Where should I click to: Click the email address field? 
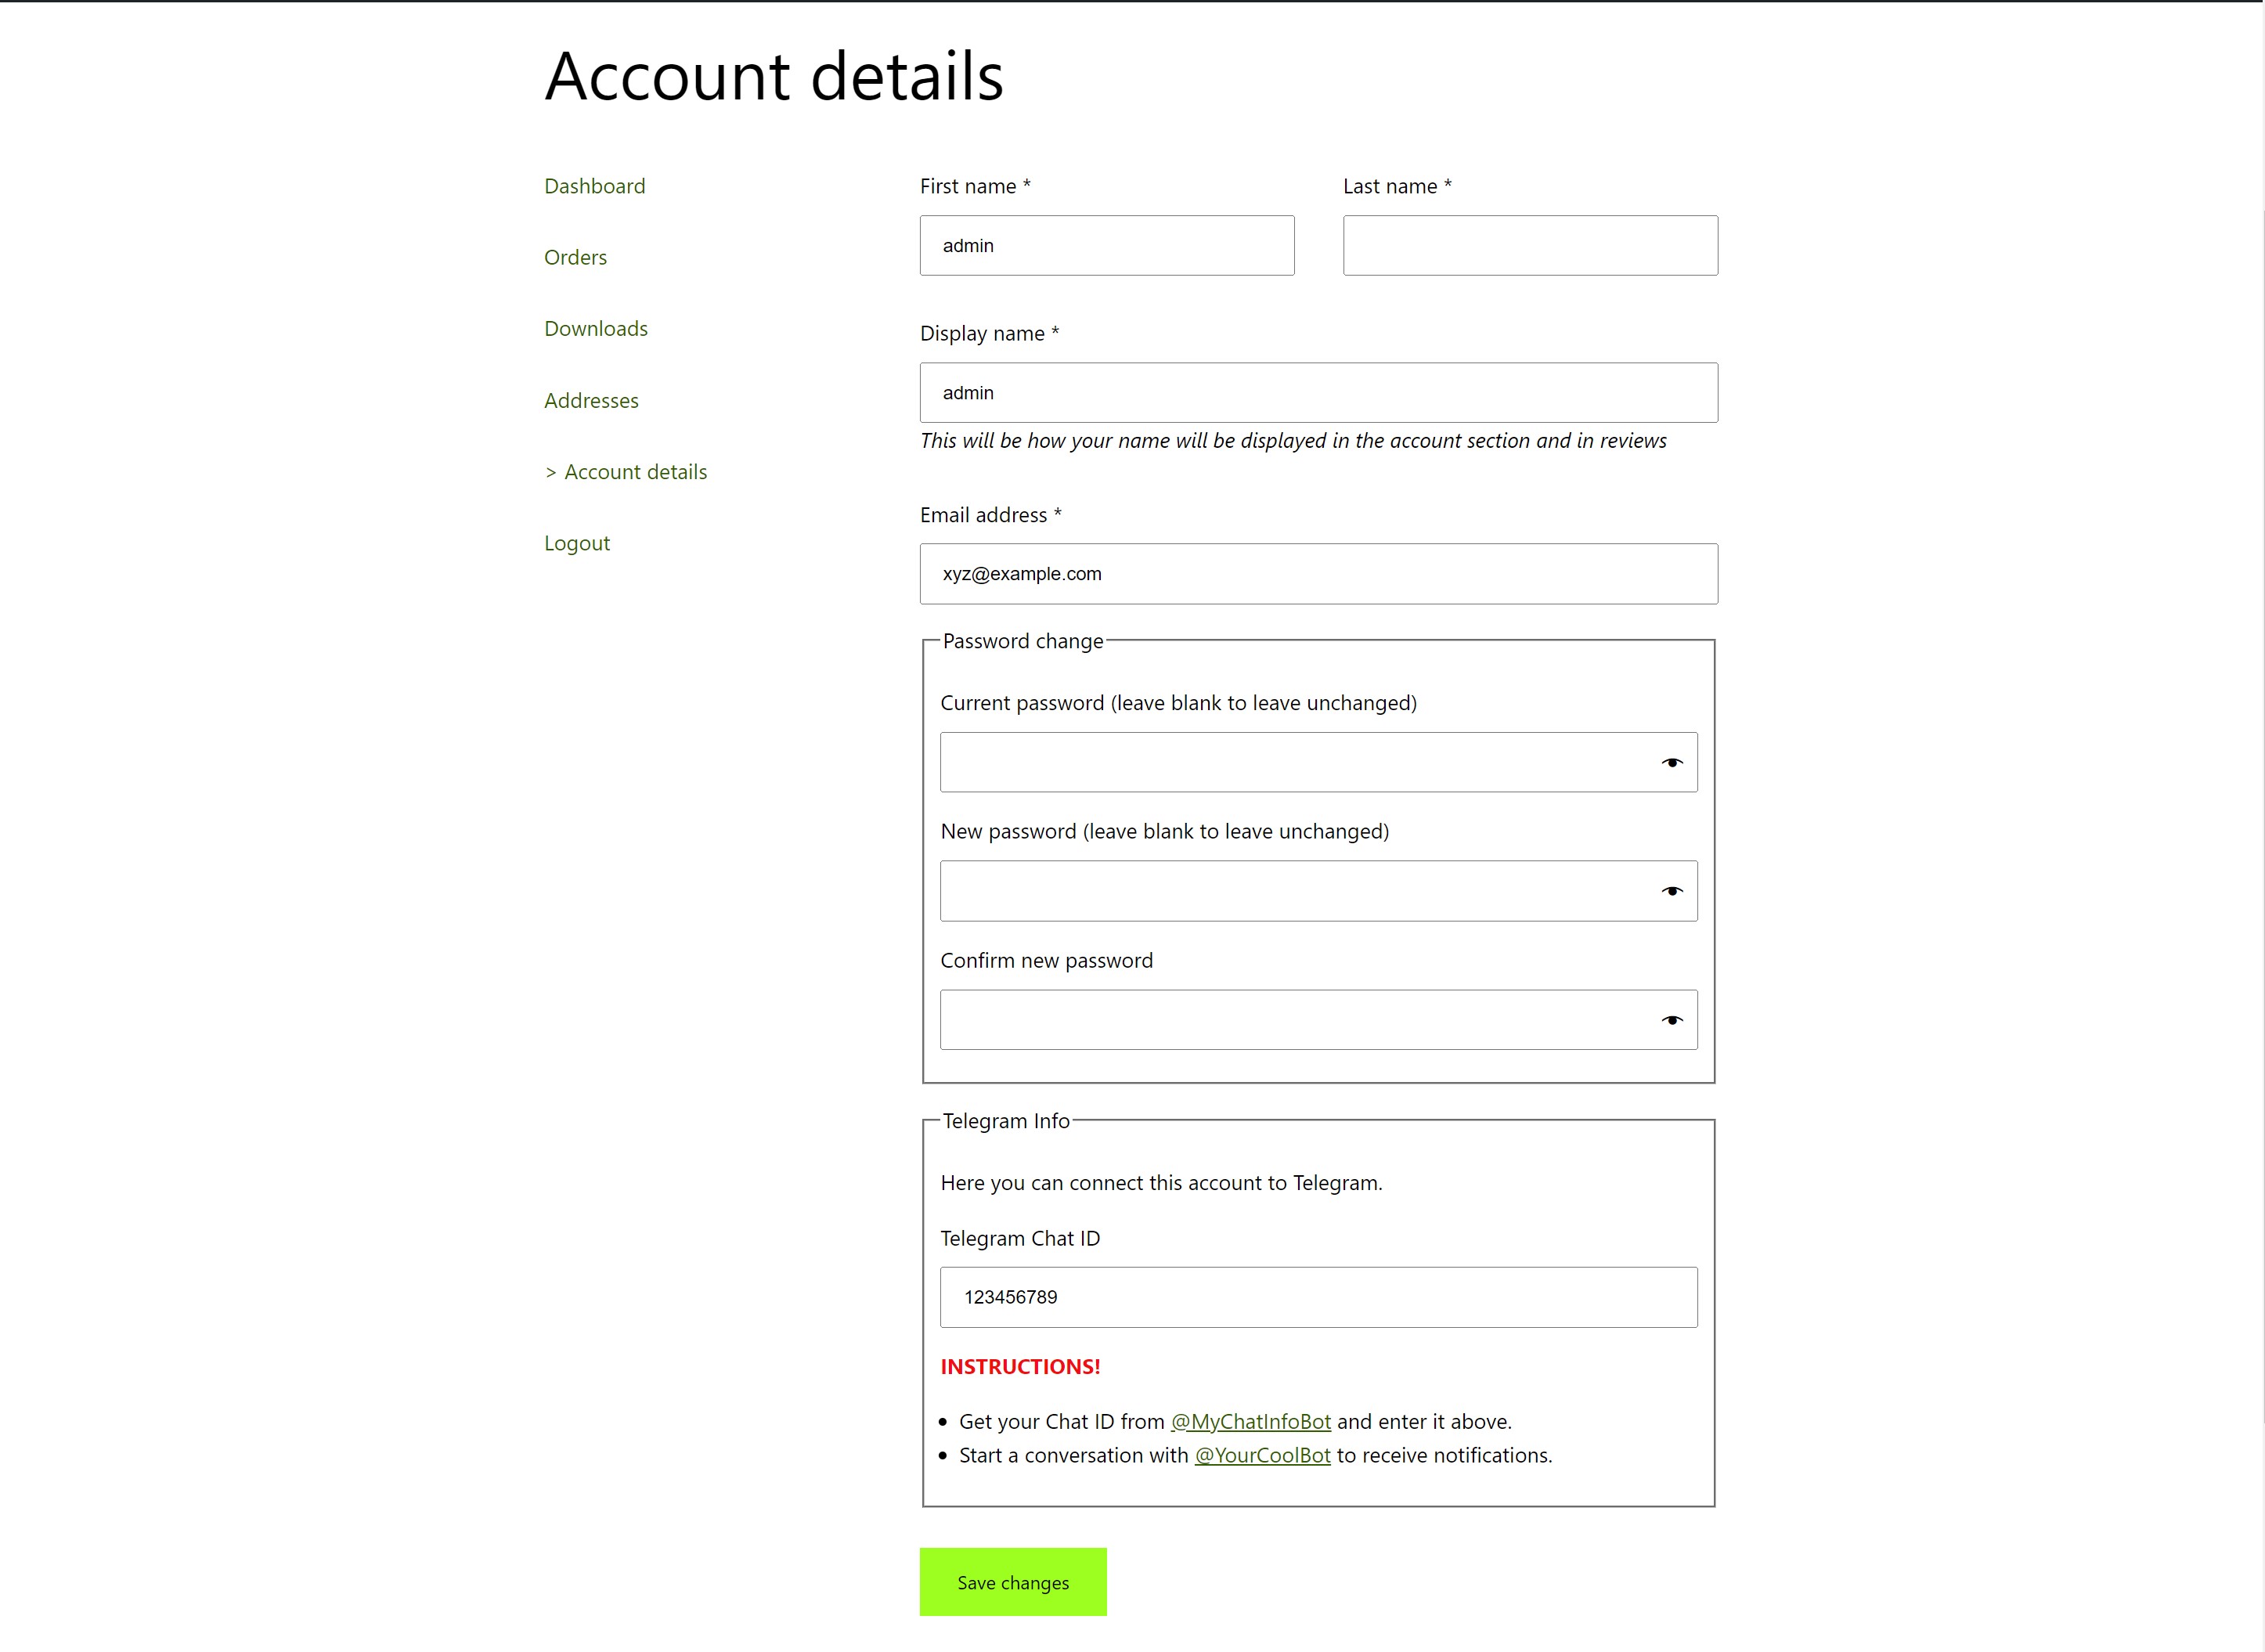point(1318,573)
